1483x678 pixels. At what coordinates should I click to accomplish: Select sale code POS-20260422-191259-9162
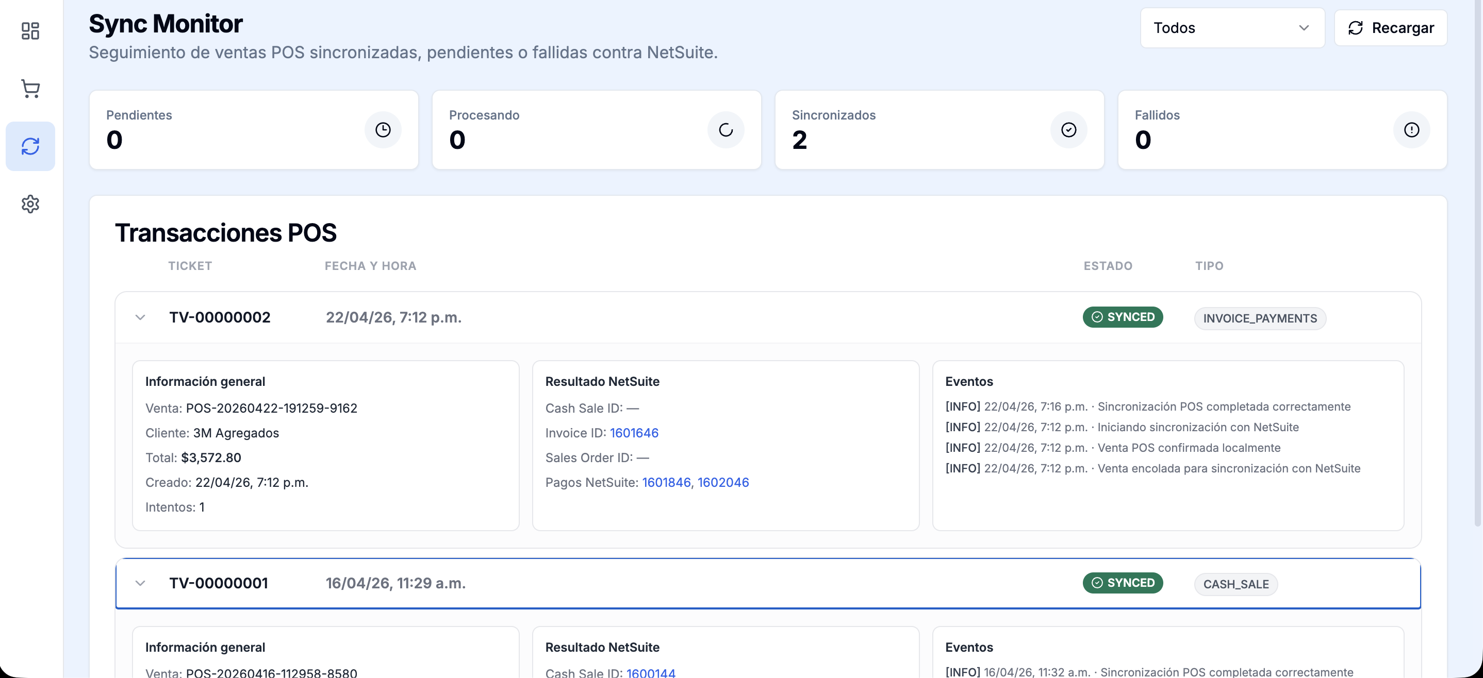[x=271, y=409]
